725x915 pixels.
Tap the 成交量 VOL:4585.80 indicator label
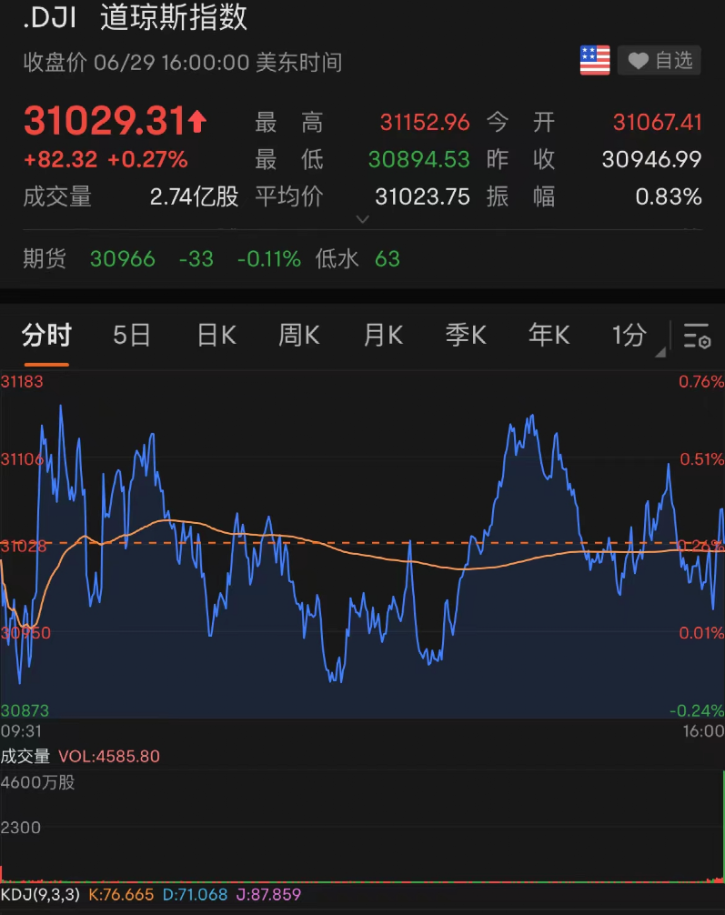point(80,756)
